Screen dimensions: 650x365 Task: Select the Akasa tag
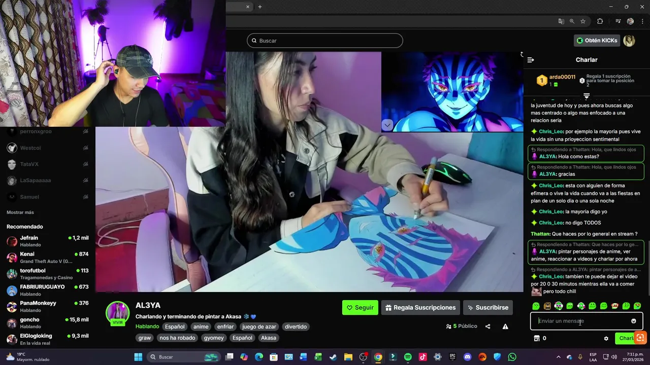point(269,338)
